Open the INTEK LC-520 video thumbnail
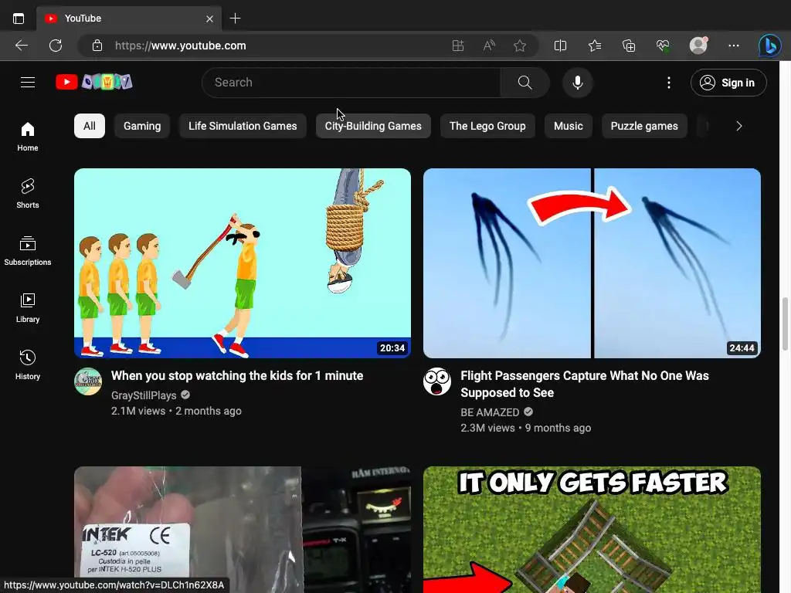Image resolution: width=791 pixels, height=593 pixels. tap(243, 530)
